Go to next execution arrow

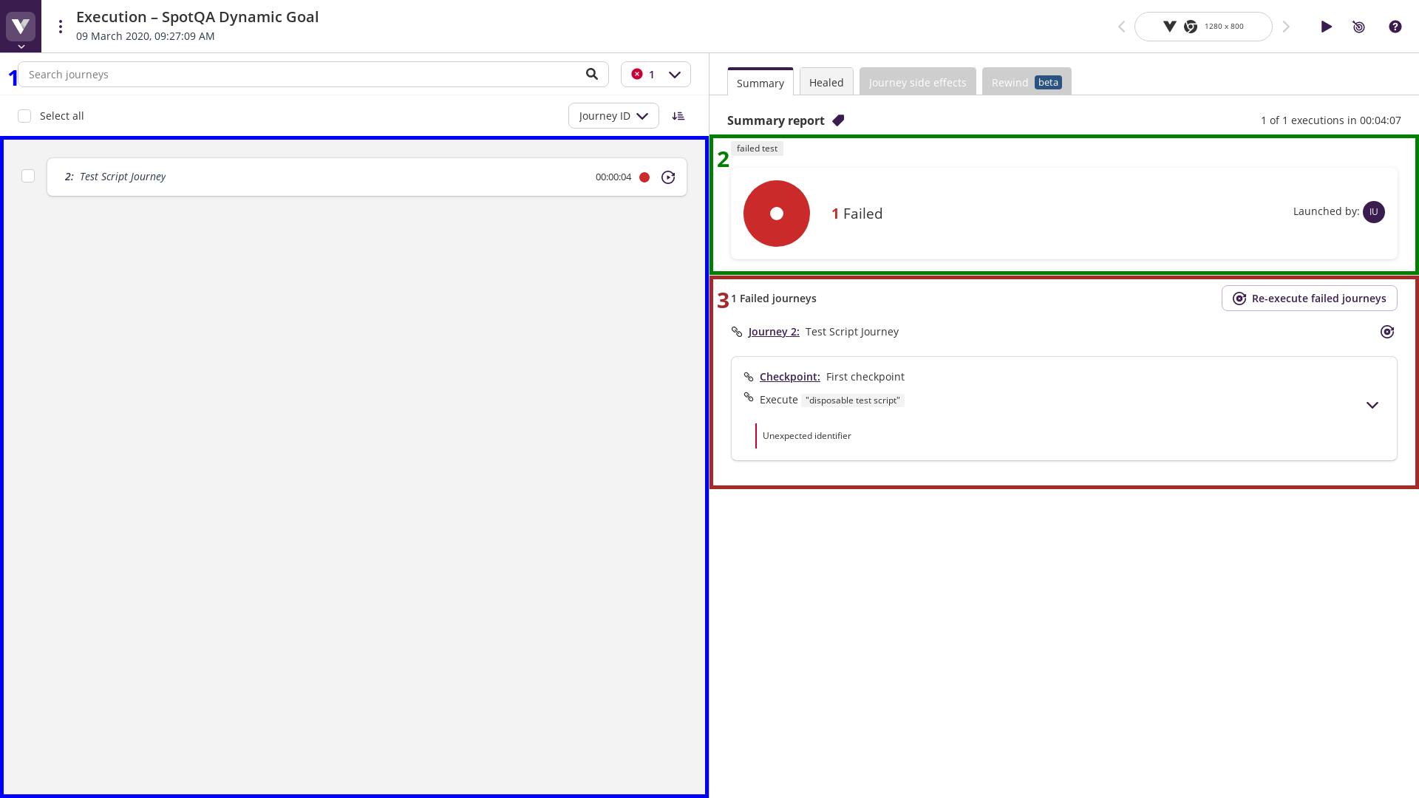(1286, 27)
